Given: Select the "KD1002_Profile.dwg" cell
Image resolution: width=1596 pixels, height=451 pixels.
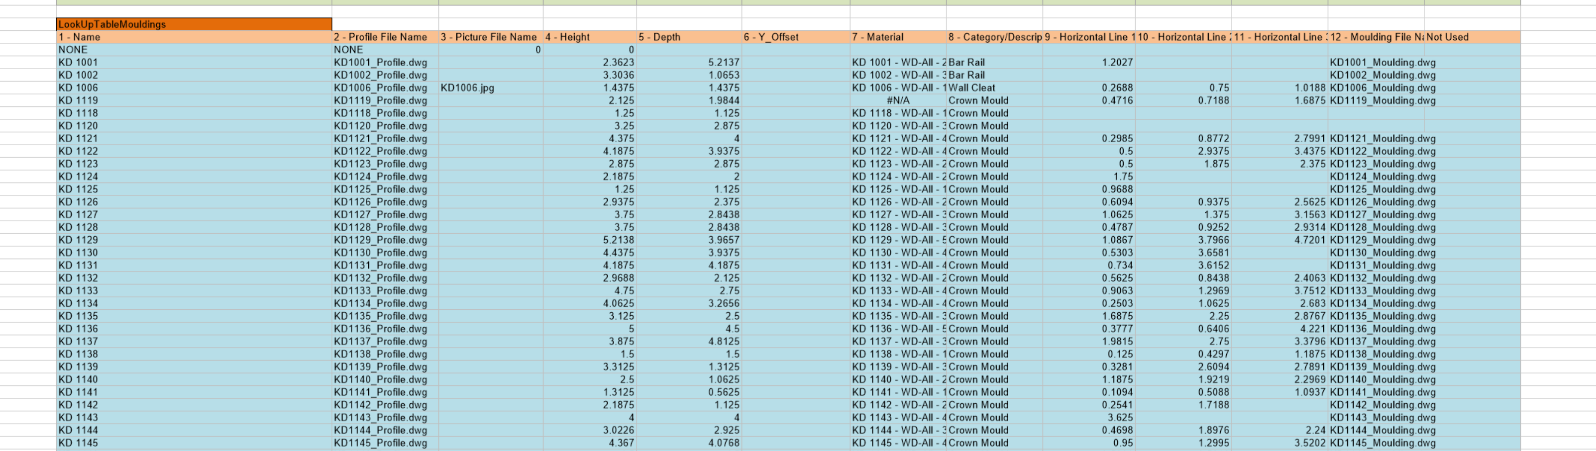Looking at the screenshot, I should (385, 75).
